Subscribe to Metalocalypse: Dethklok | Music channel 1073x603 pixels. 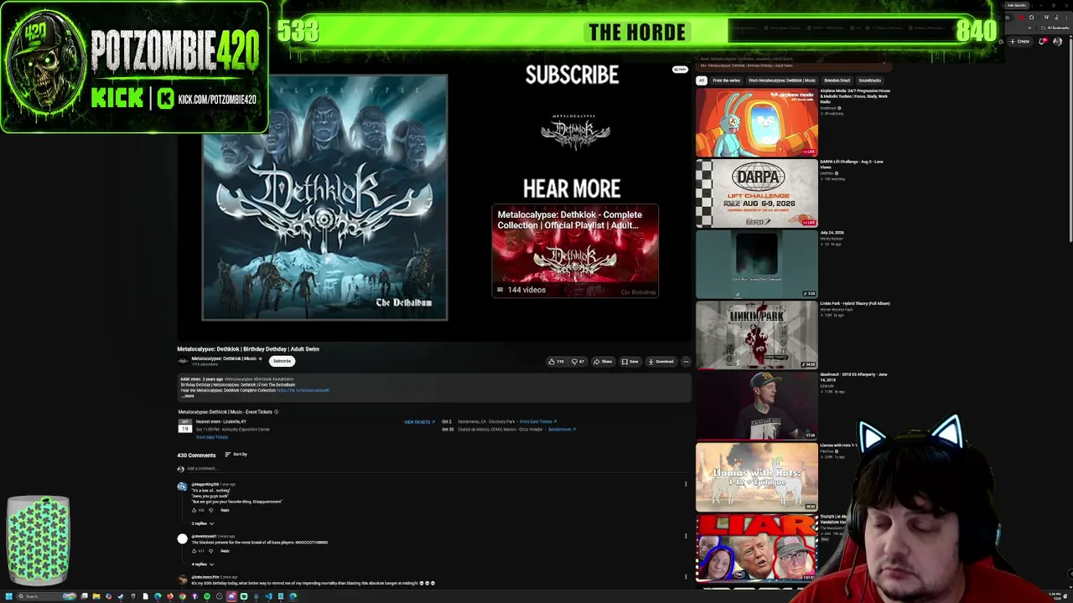coord(282,361)
